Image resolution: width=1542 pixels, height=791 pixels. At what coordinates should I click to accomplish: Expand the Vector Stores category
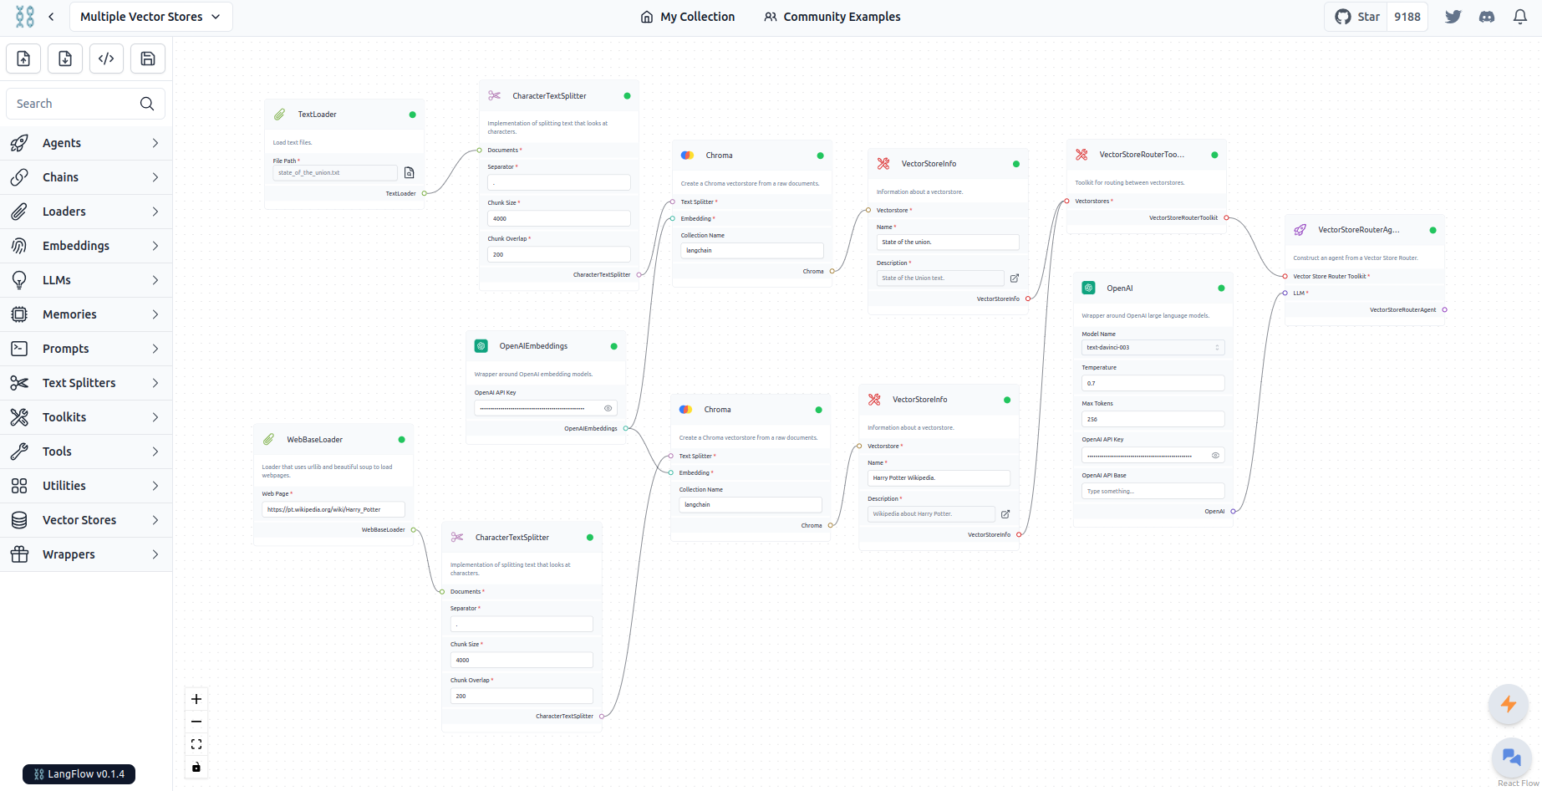86,520
